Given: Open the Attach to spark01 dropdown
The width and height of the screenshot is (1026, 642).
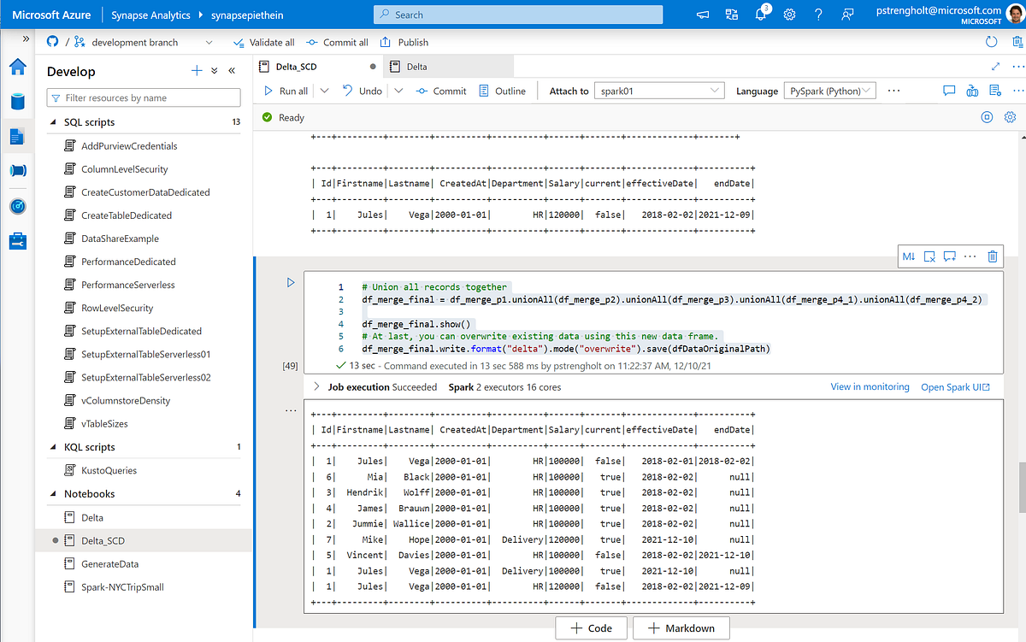Looking at the screenshot, I should pos(659,91).
